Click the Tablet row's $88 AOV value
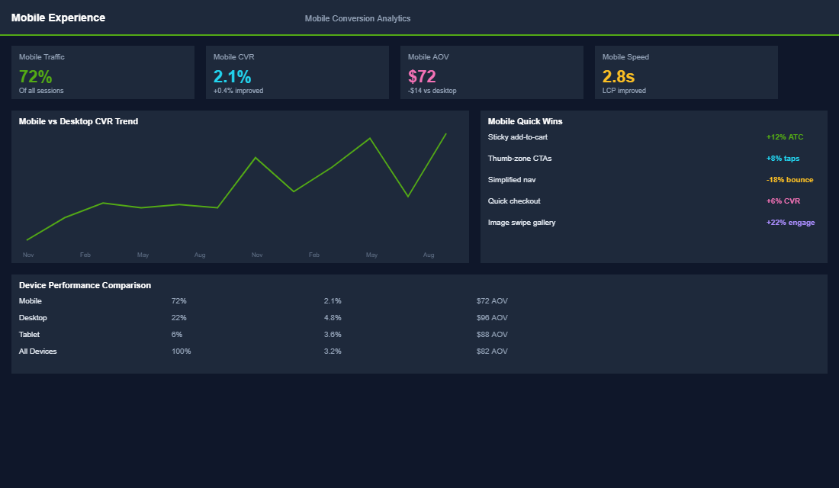This screenshot has width=839, height=488. (x=492, y=334)
